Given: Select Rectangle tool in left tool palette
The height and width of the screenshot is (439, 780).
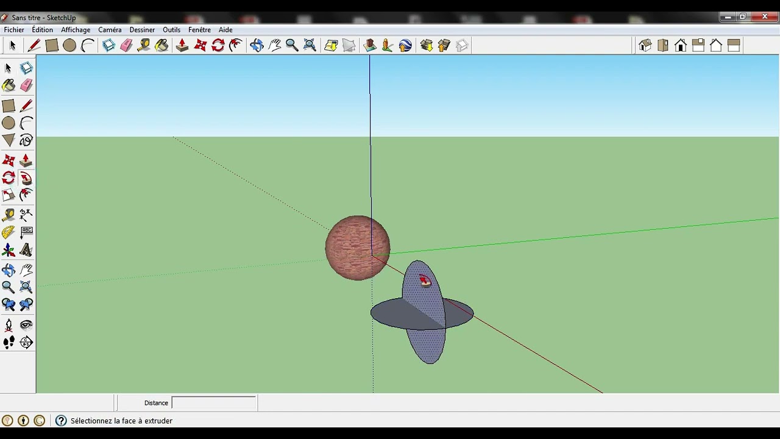Looking at the screenshot, I should click(x=9, y=106).
